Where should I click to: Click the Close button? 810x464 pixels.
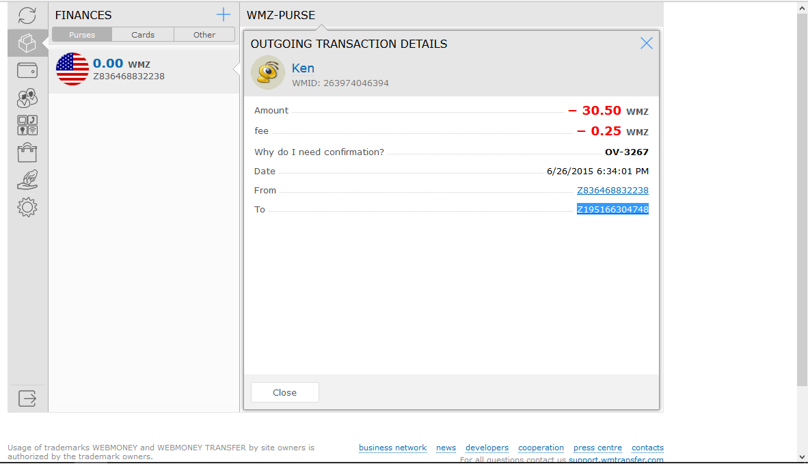(284, 393)
